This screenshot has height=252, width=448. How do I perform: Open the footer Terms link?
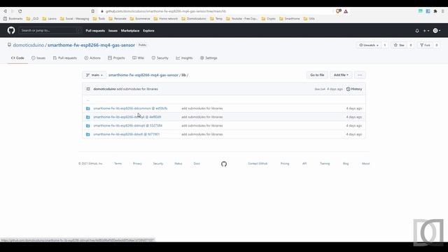[x=118, y=164]
